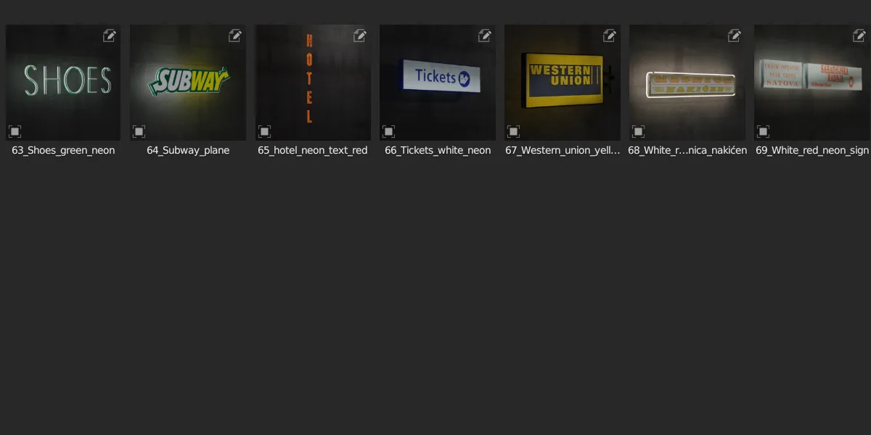Toggle selection on 69_White_red_neon_sign
The image size is (871, 435).
point(764,131)
